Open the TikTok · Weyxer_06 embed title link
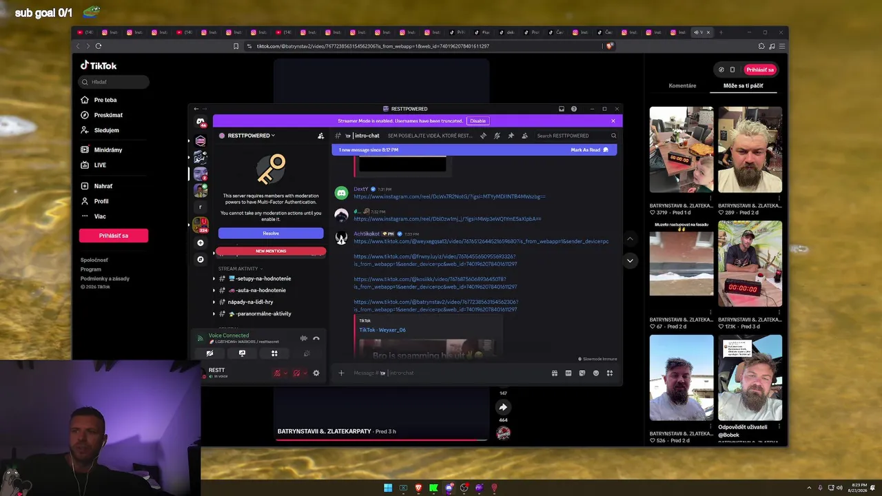 click(x=382, y=330)
